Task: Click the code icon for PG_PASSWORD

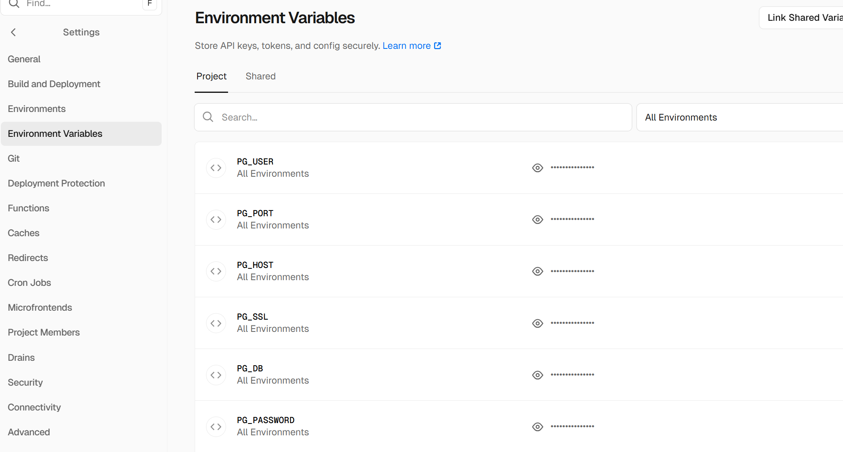Action: tap(216, 426)
